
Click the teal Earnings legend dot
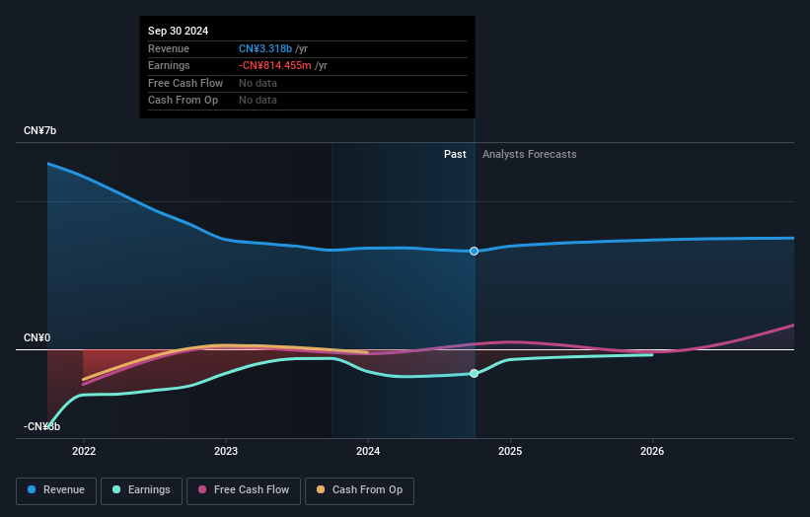(x=116, y=489)
